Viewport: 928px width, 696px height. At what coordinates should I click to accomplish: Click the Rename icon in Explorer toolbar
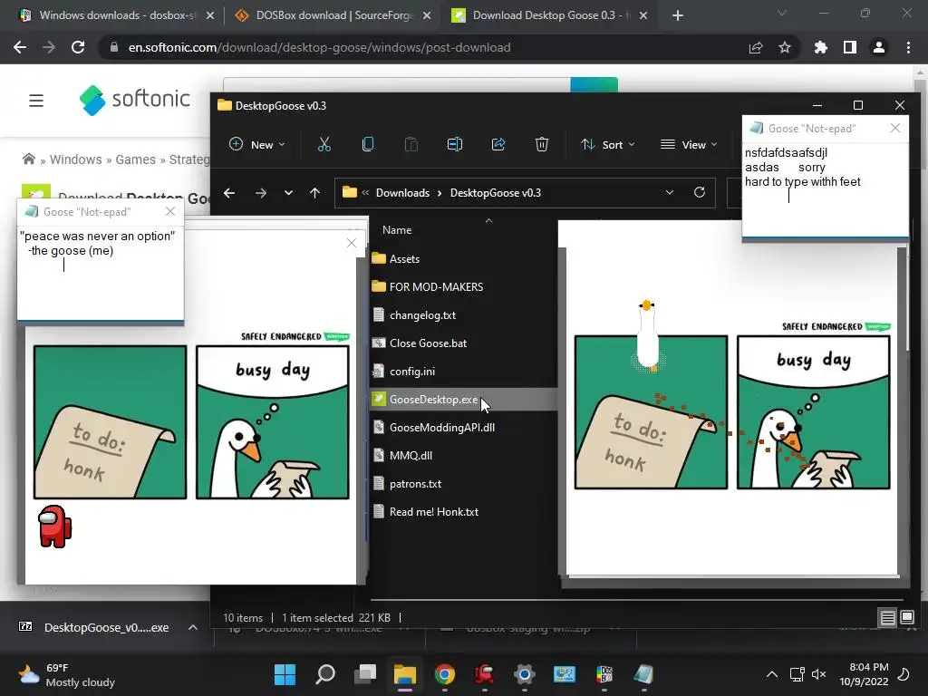click(x=455, y=144)
